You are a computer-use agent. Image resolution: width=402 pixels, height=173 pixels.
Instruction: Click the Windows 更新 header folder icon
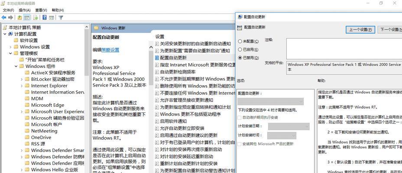click(x=96, y=28)
